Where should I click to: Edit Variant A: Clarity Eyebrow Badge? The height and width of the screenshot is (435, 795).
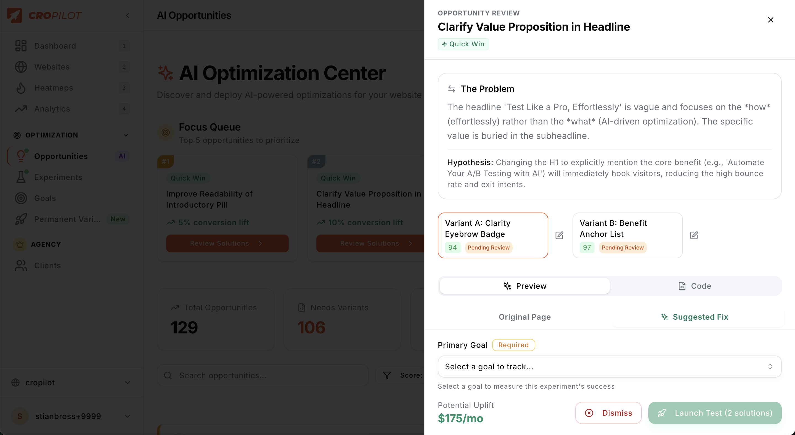click(x=560, y=235)
